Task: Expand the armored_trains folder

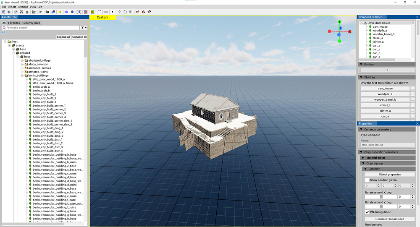Action: coord(22,72)
